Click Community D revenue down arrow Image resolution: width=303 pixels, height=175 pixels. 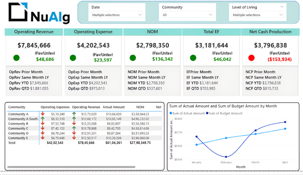(74, 133)
